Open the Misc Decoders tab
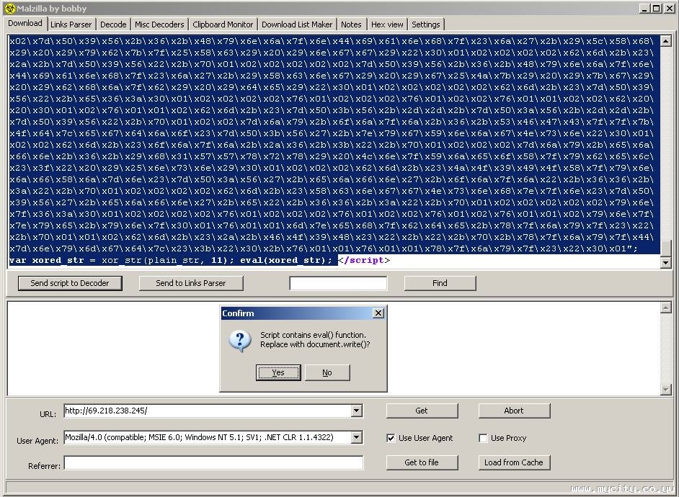 pyautogui.click(x=159, y=24)
